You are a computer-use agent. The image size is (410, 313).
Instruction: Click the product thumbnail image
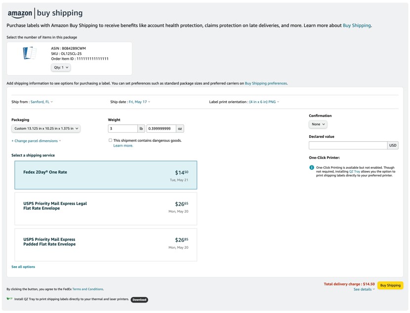tap(30, 53)
